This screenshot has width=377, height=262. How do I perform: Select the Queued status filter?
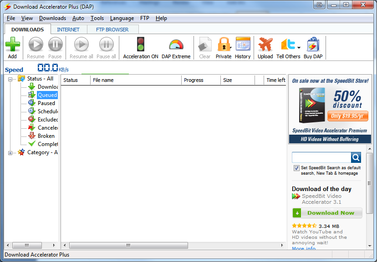(47, 95)
